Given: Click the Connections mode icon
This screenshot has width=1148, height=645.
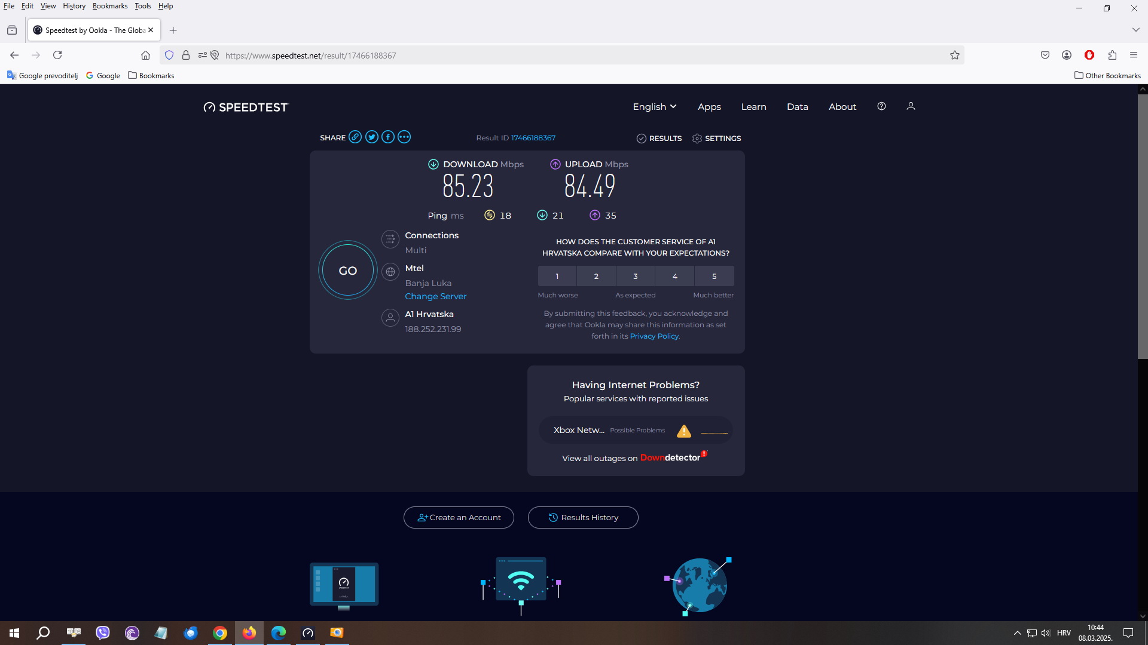Looking at the screenshot, I should (390, 239).
